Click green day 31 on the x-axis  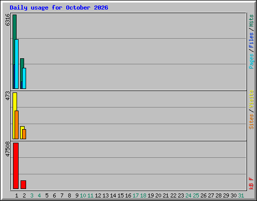point(241,195)
